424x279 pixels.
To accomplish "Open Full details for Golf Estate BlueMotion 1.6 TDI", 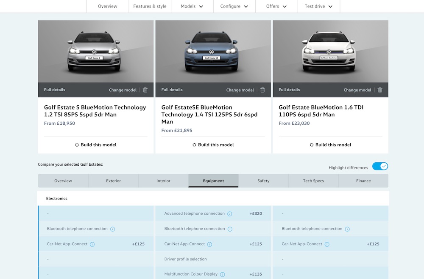I will pos(289,90).
